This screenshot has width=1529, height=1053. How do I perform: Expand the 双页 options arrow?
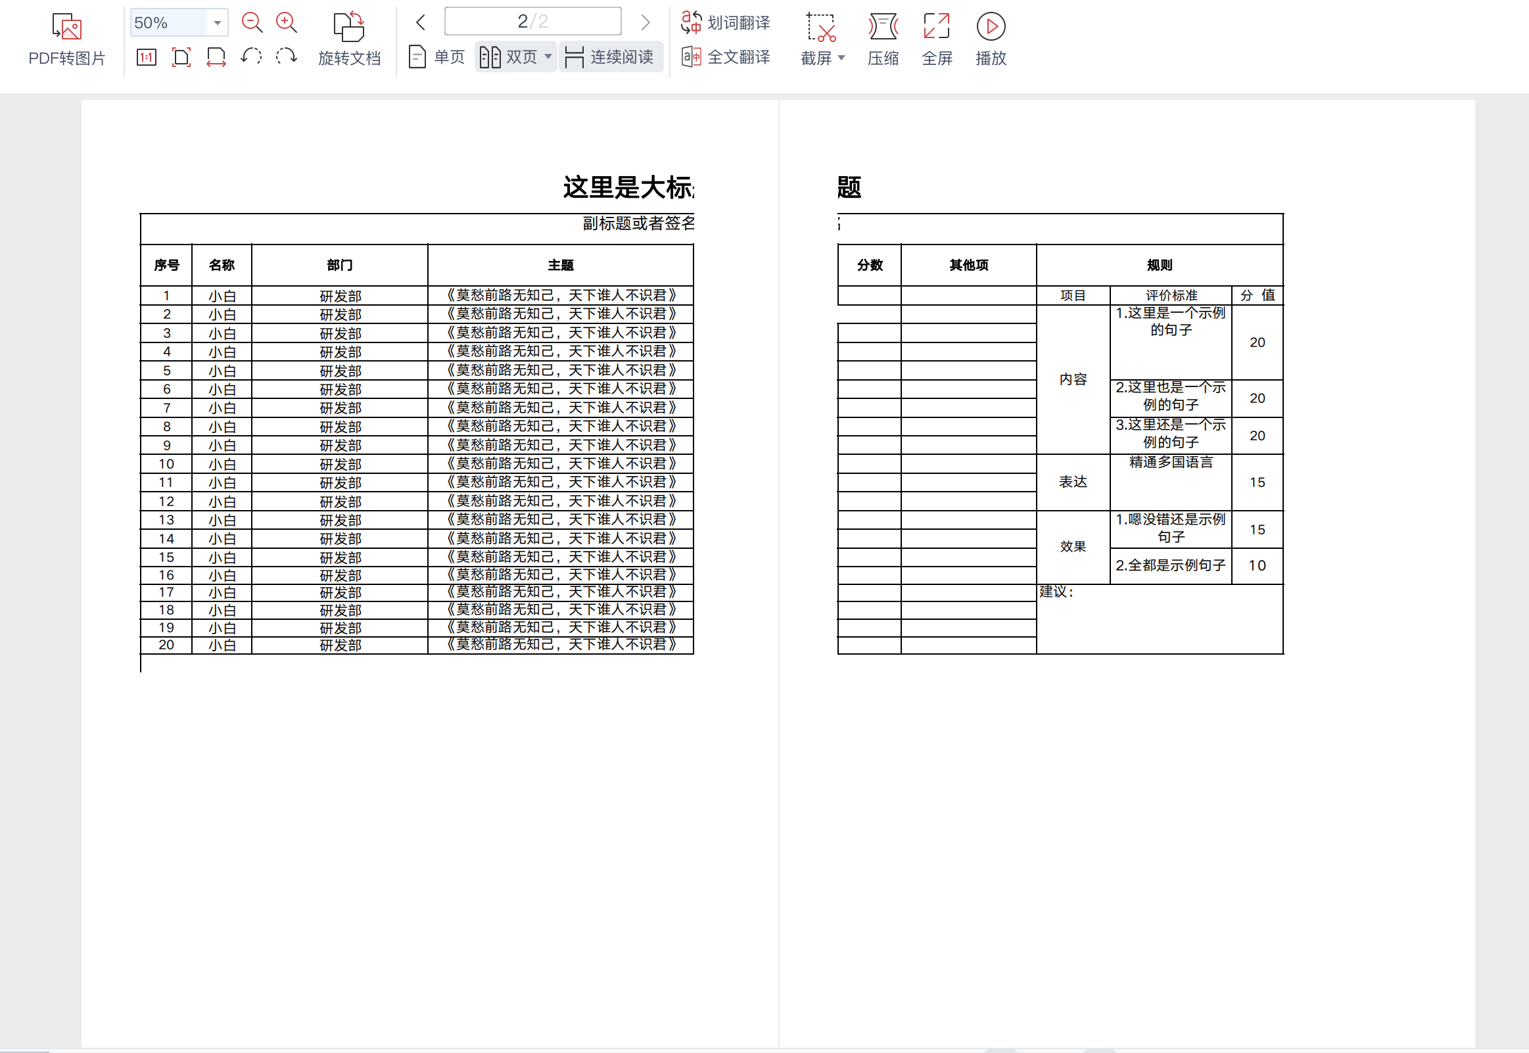(x=548, y=57)
